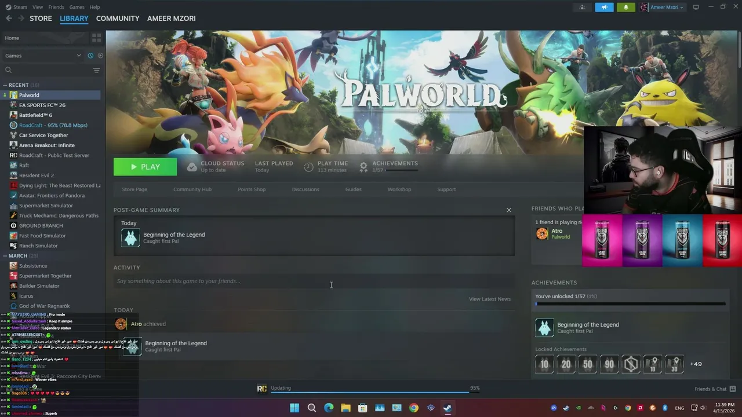742x417 pixels.
Task: Open the Support link
Action: click(446, 189)
